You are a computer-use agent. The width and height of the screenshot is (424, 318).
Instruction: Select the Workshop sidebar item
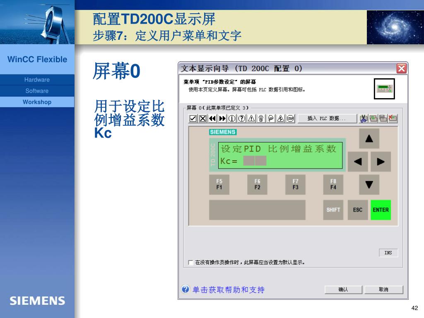tap(37, 102)
